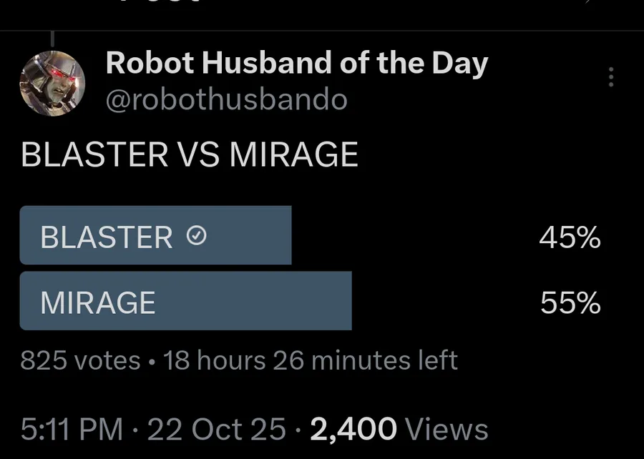Open the Robot Husband of the Day profile
Viewport: 644px width, 459px height.
297,64
